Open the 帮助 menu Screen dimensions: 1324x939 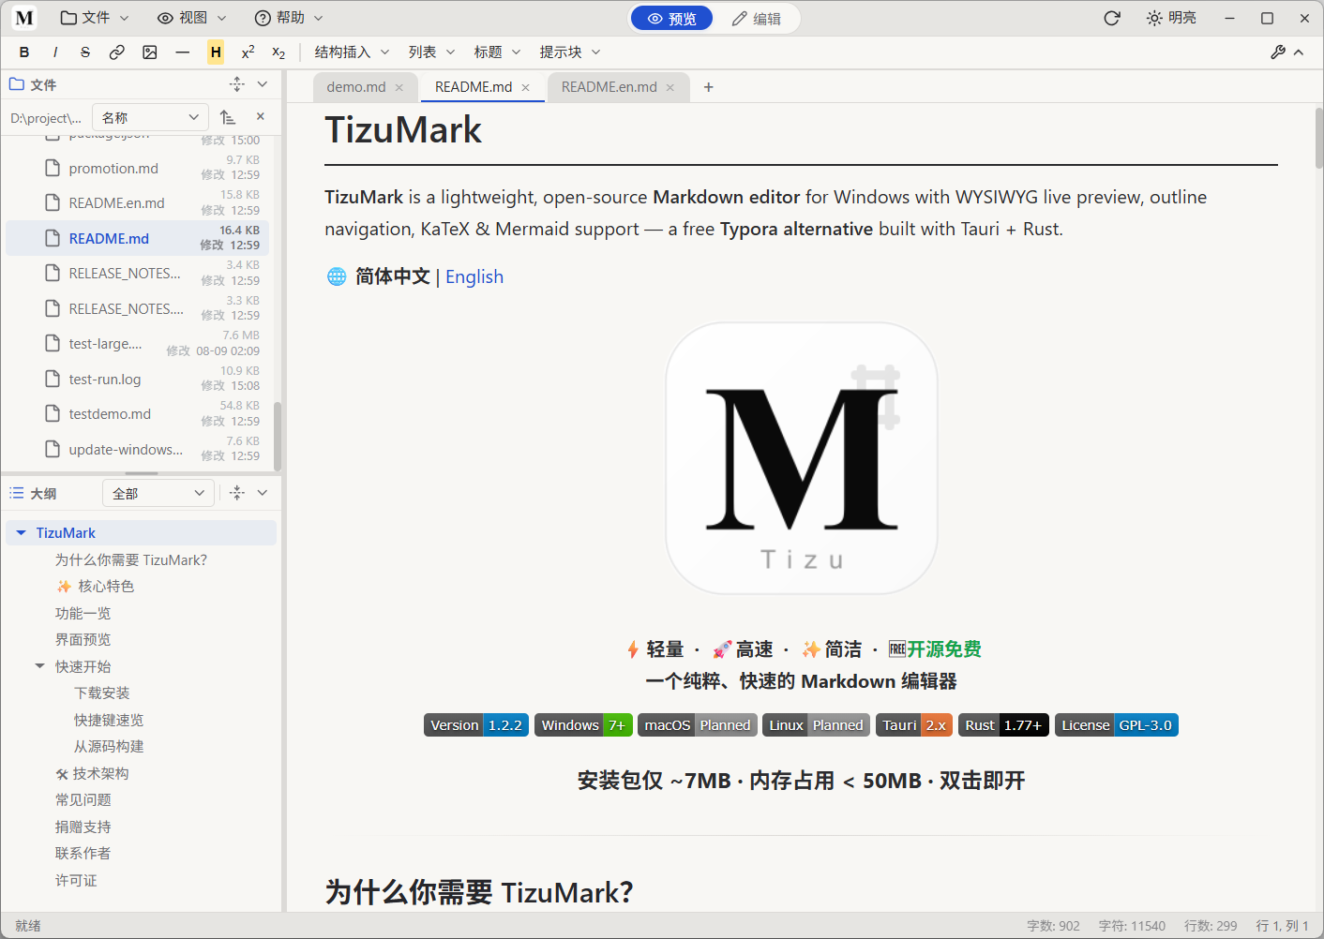[x=289, y=18]
